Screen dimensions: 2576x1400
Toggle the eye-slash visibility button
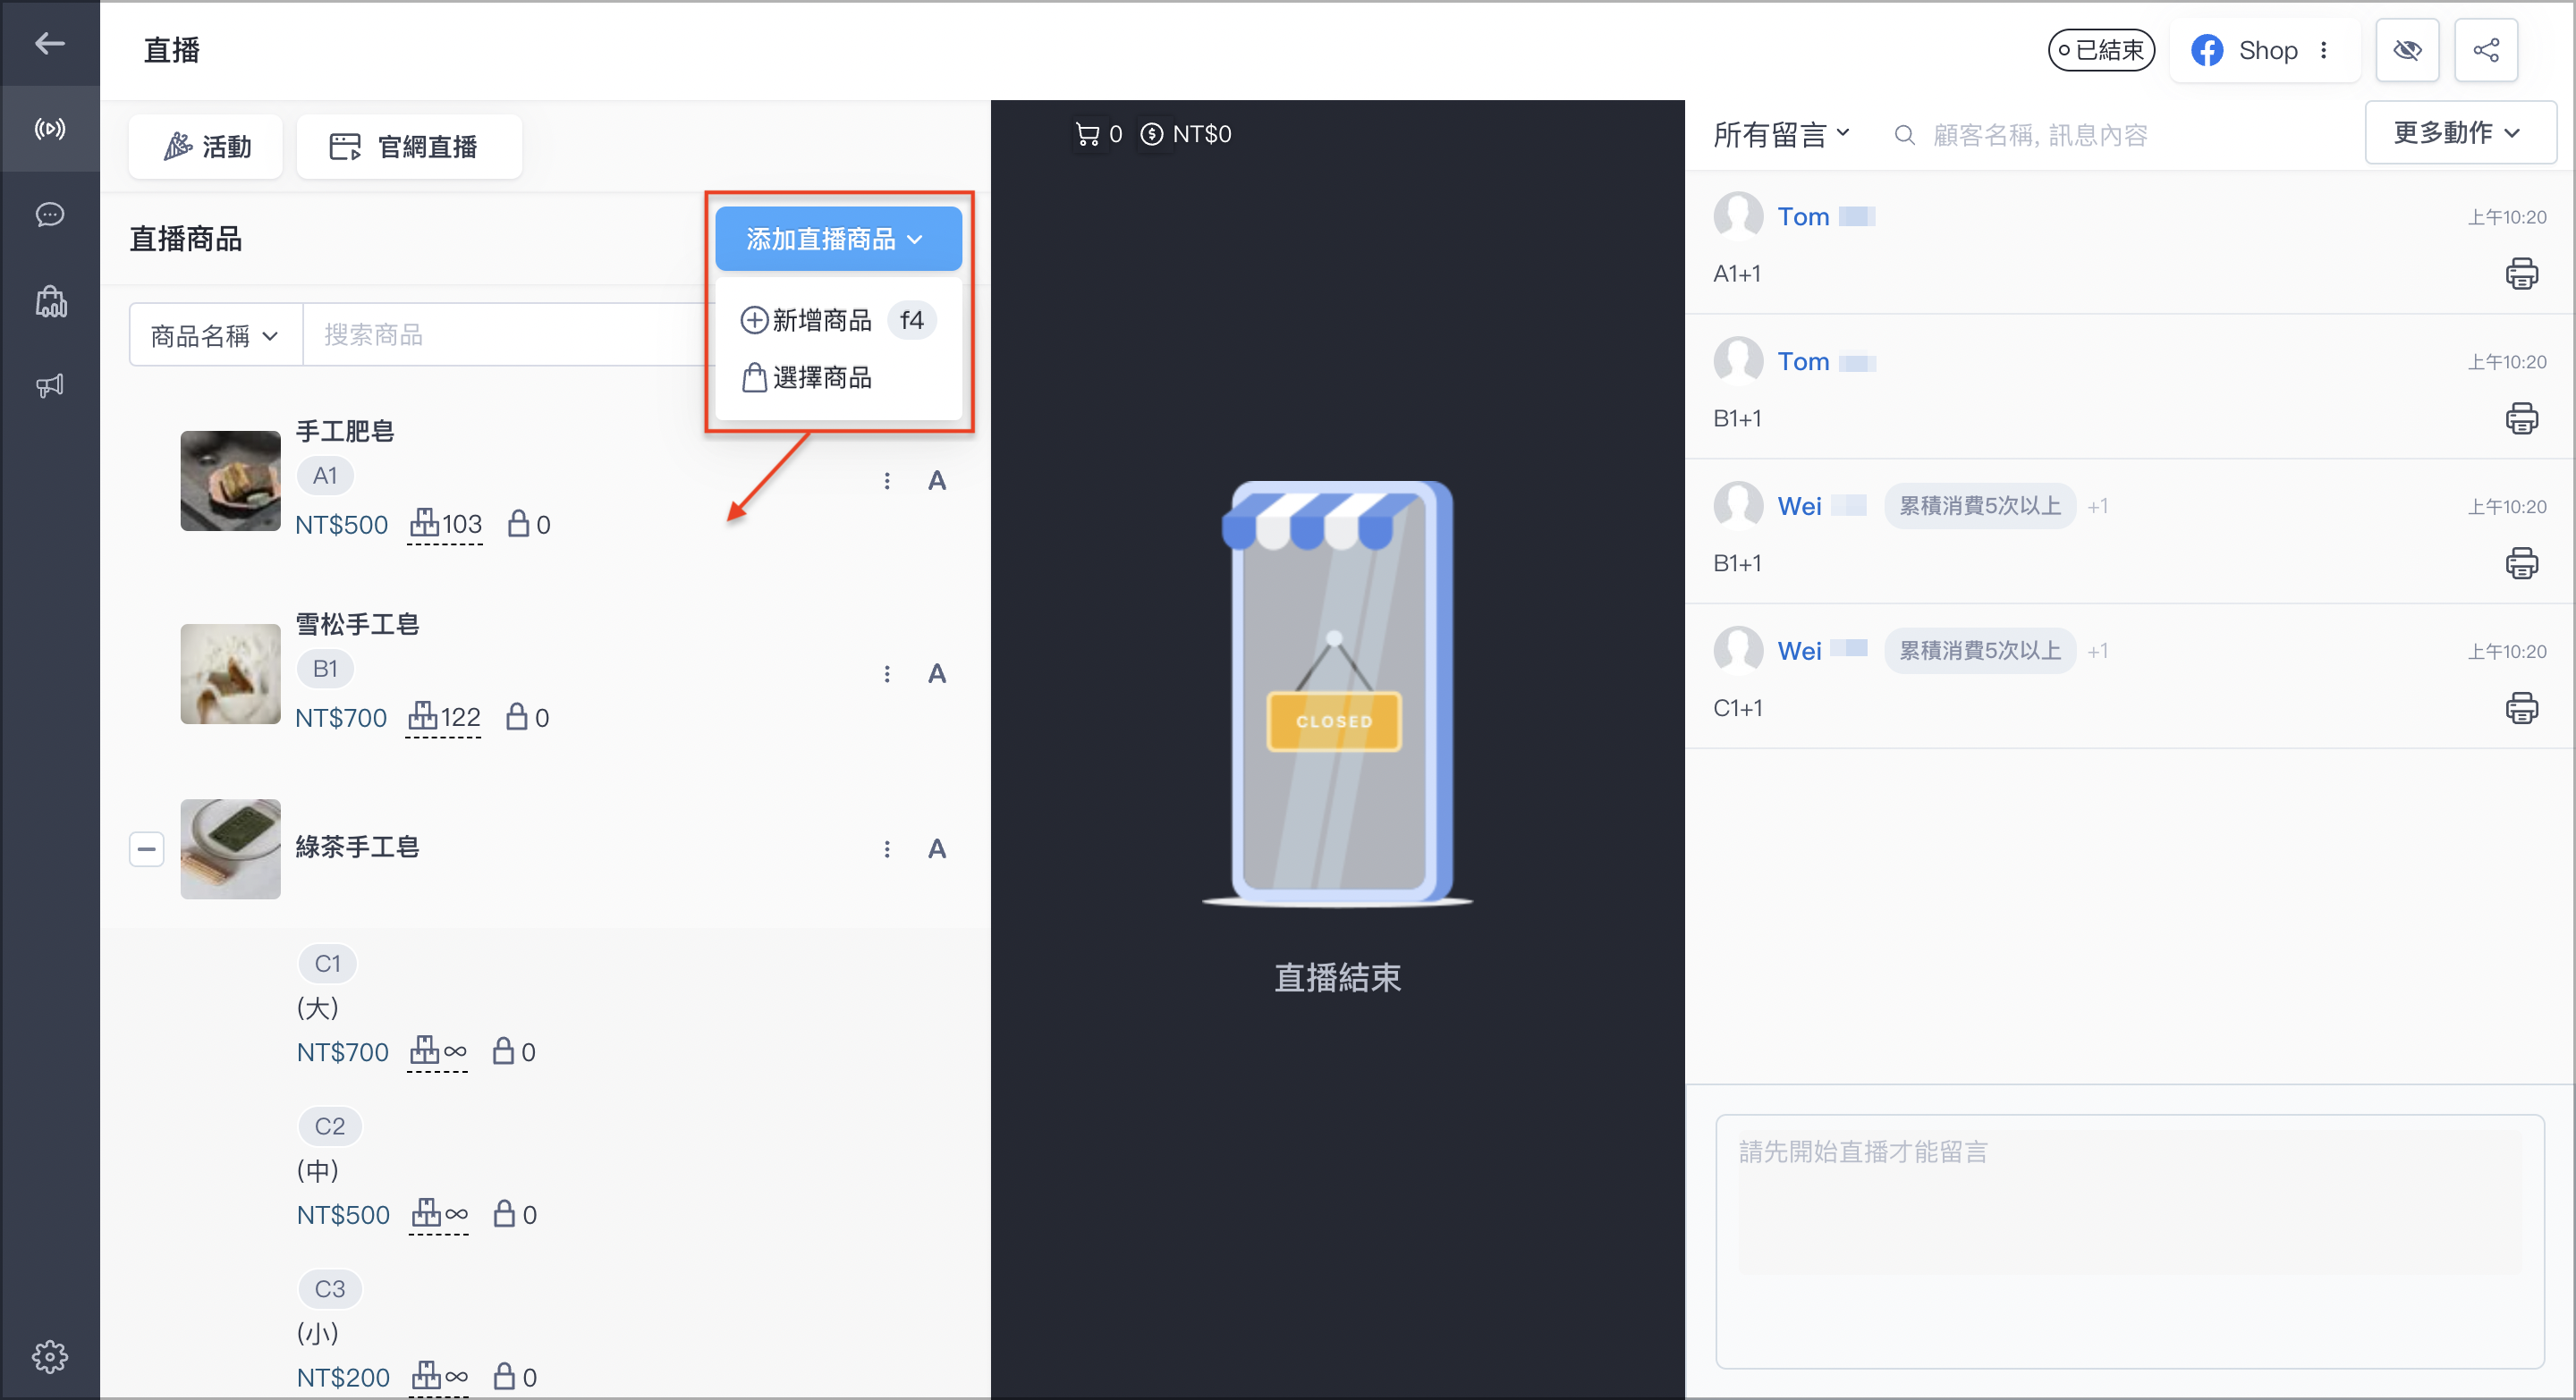coord(2407,50)
